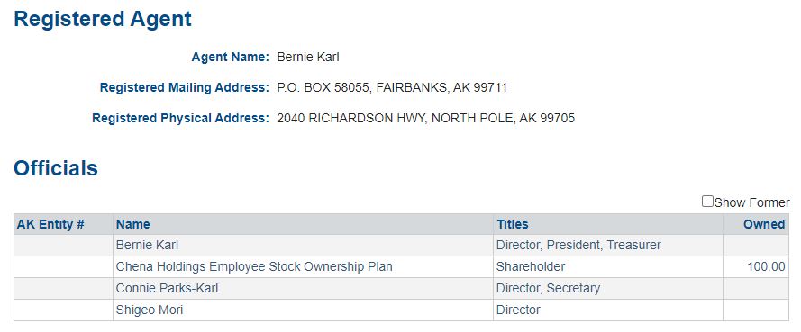Select the 2040 Richardson Hwy physical address
Image resolution: width=801 pixels, height=332 pixels.
(x=425, y=119)
